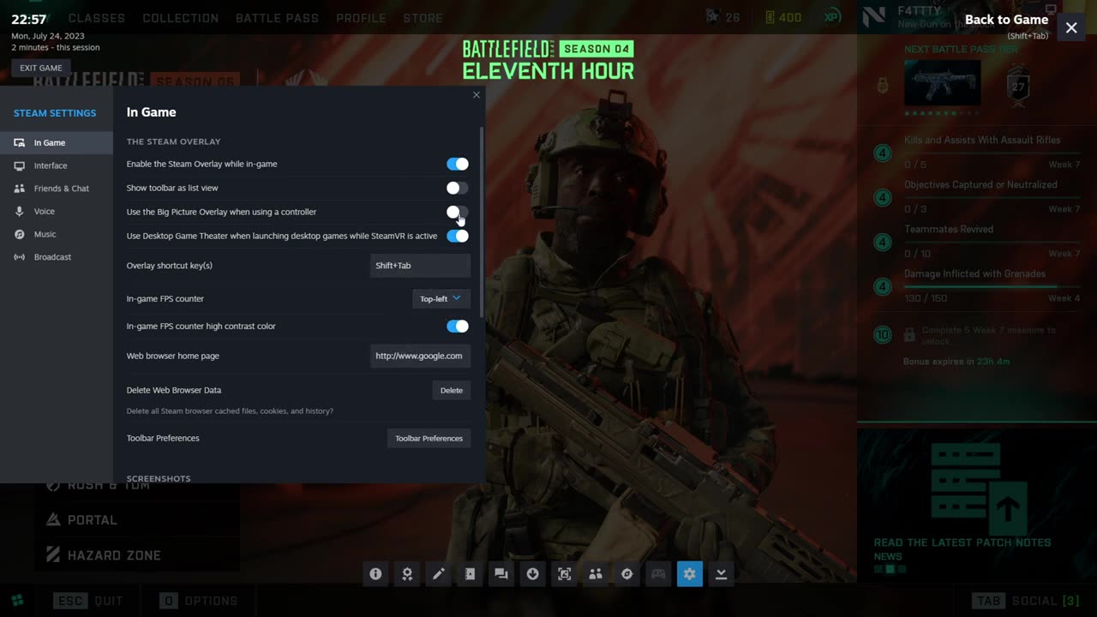Click the Web browser home page field
The height and width of the screenshot is (617, 1097).
coord(420,356)
